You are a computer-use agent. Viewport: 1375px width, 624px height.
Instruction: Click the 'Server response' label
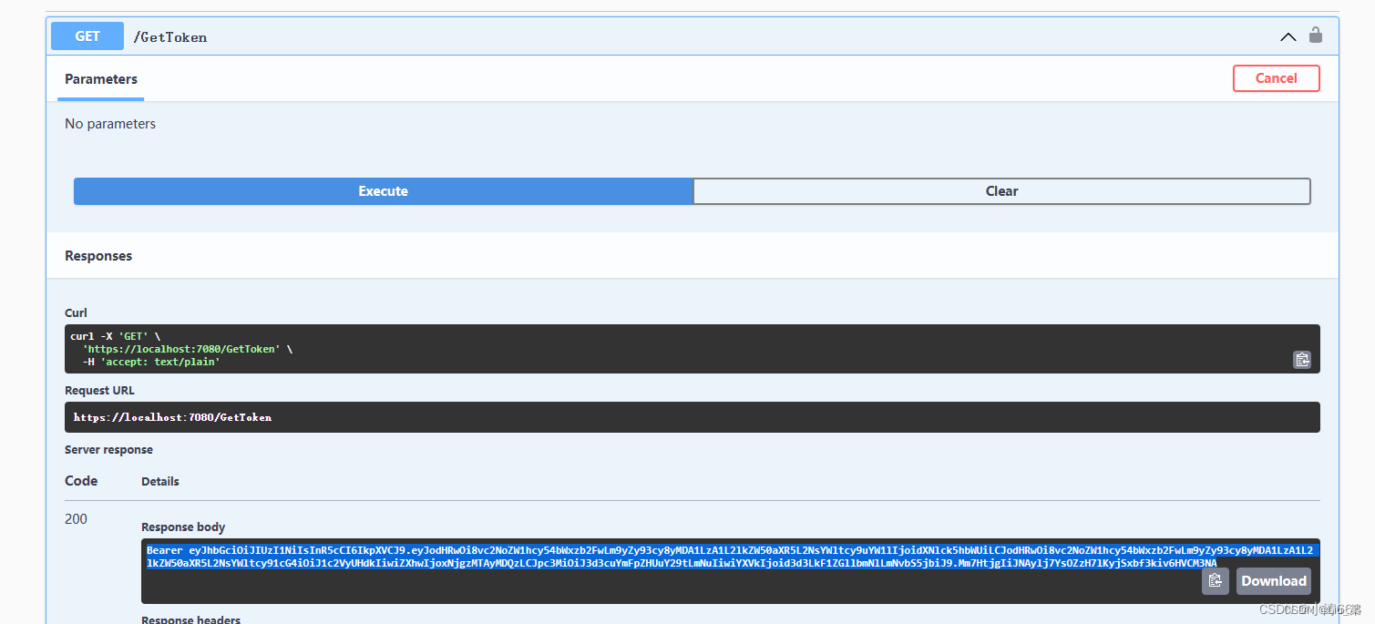coord(108,450)
